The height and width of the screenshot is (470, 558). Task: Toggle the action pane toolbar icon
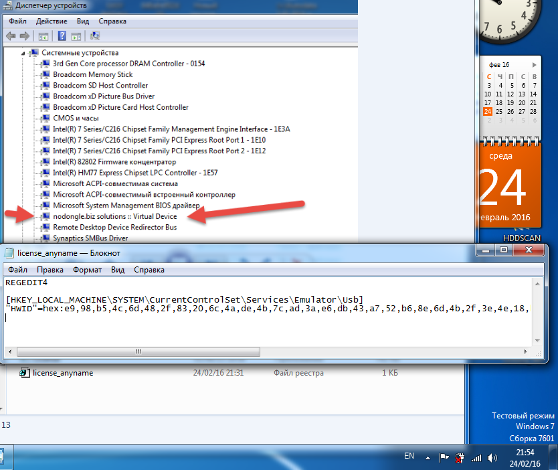point(76,36)
